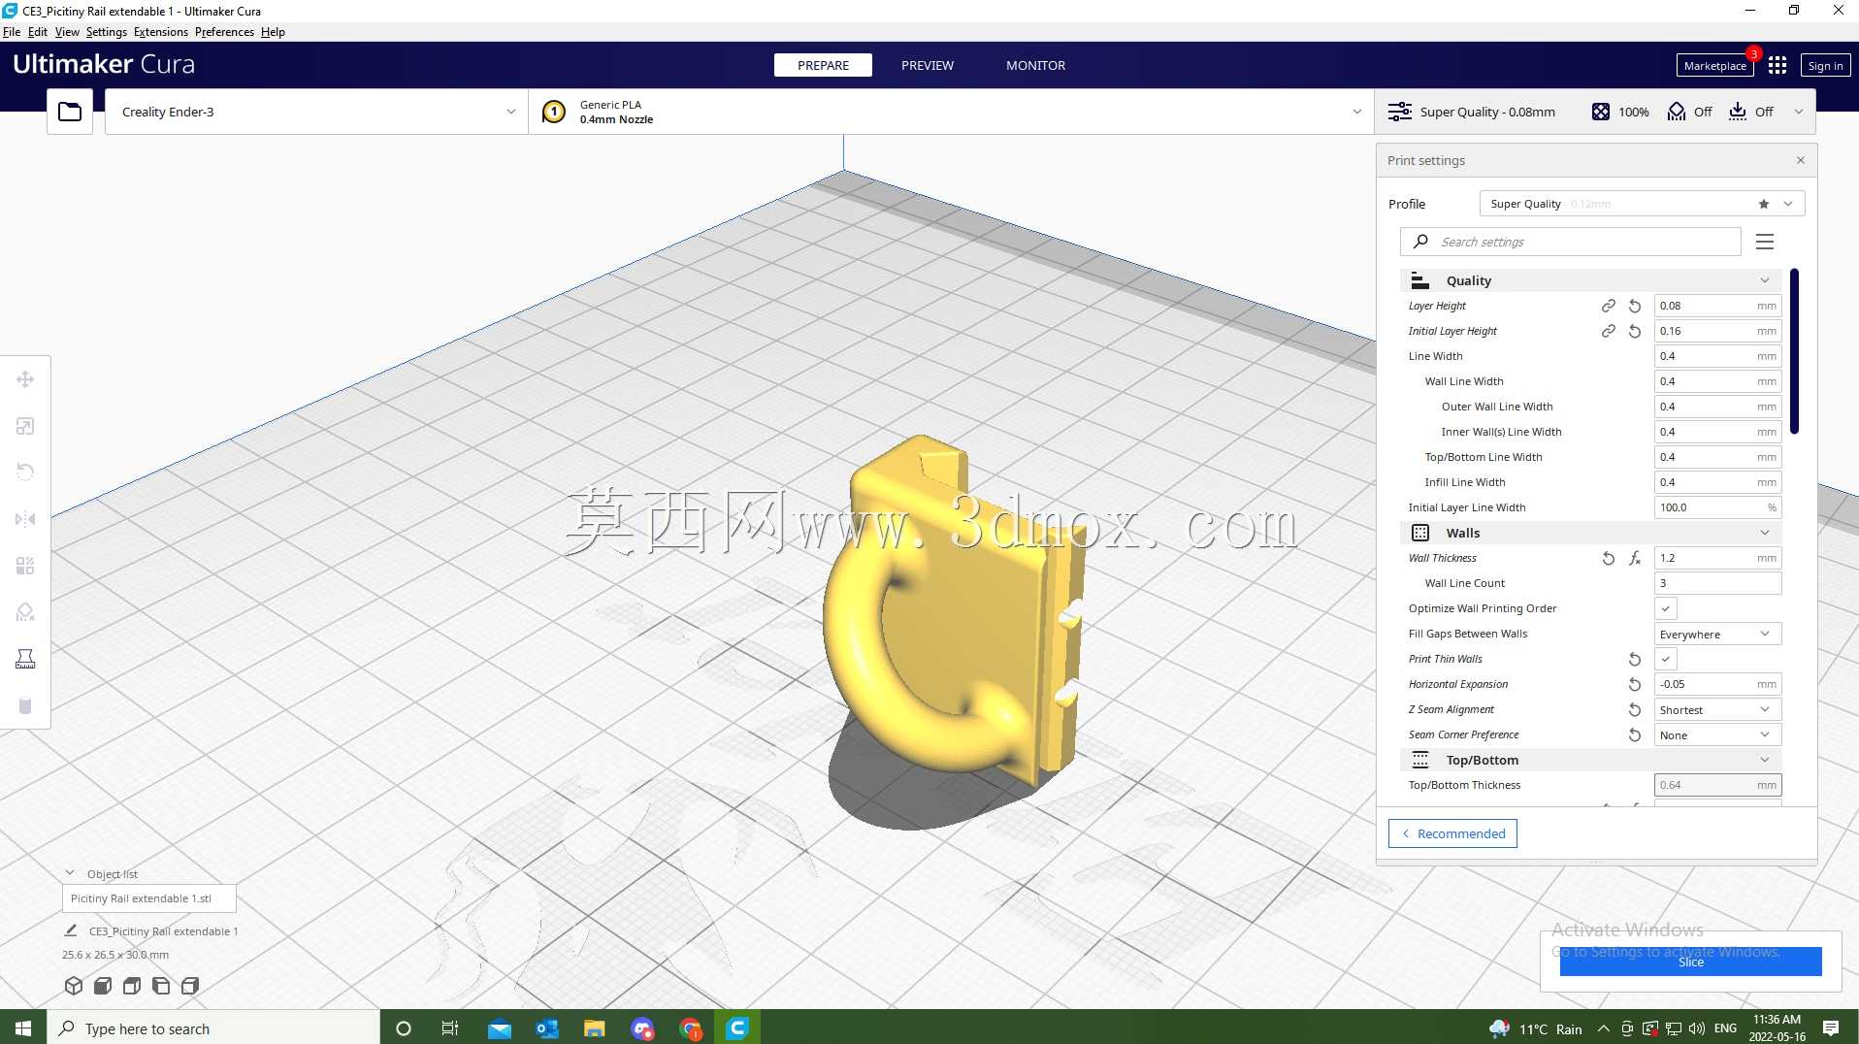Viewport: 1859px width, 1044px height.
Task: Switch to 3D perspective view cube
Action: click(74, 986)
